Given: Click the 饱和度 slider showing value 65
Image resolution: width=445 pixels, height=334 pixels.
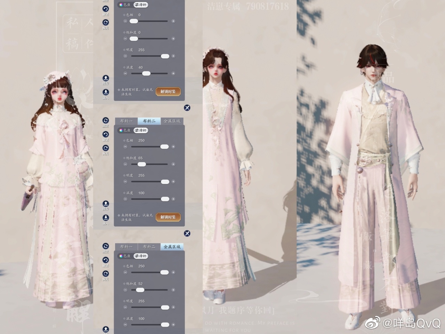Looking at the screenshot, I should coord(149,164).
